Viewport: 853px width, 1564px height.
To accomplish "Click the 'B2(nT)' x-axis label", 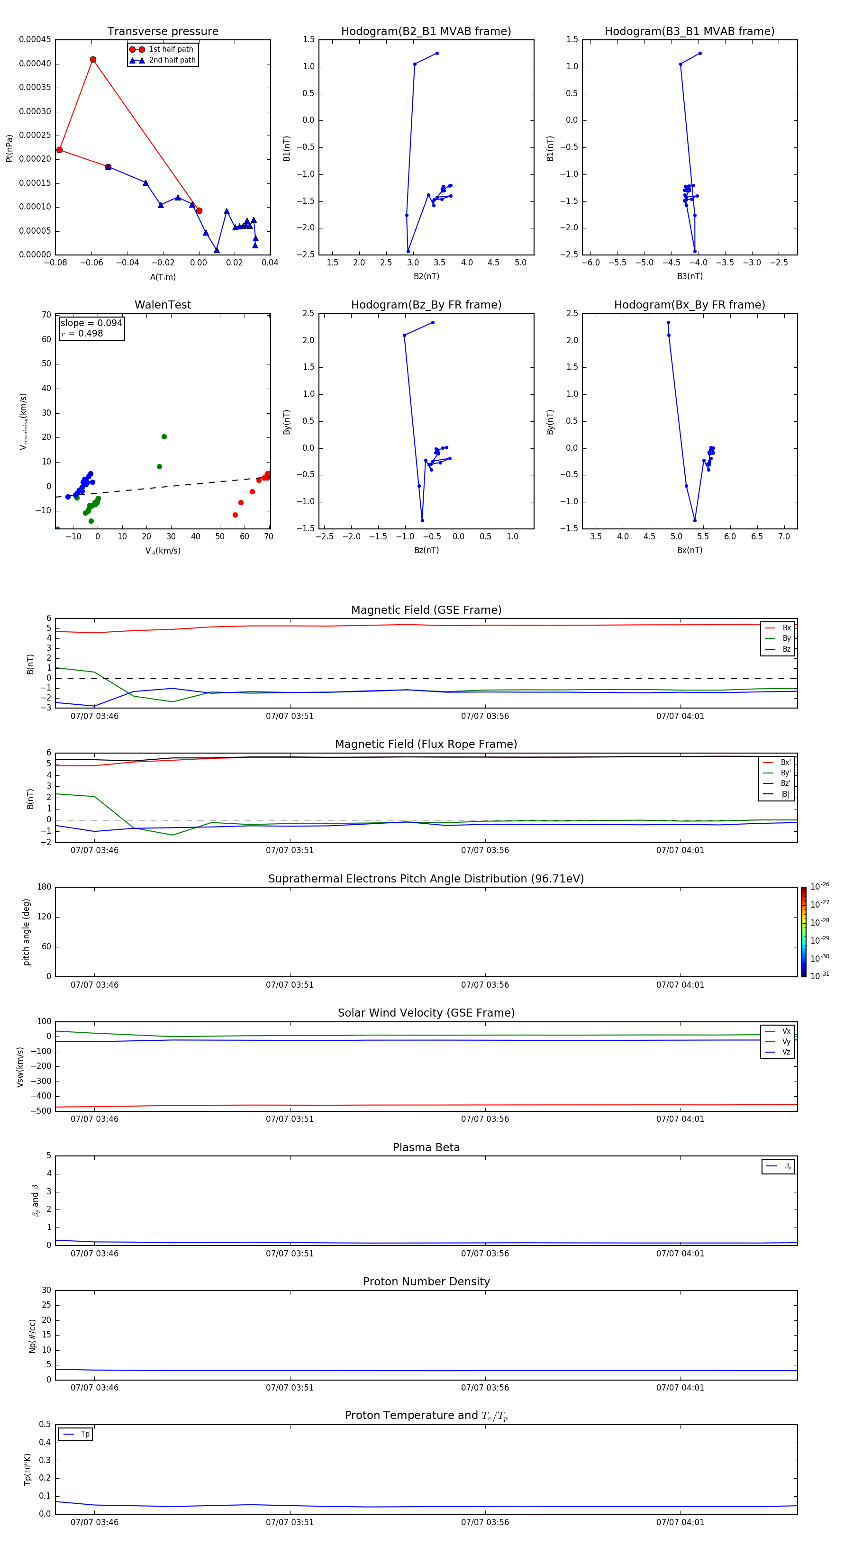I will click(426, 276).
